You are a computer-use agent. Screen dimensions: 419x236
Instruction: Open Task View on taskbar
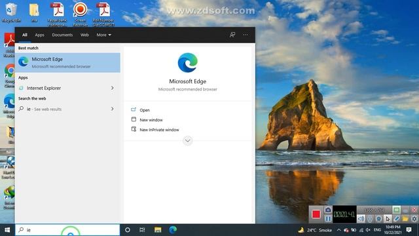click(x=142, y=230)
